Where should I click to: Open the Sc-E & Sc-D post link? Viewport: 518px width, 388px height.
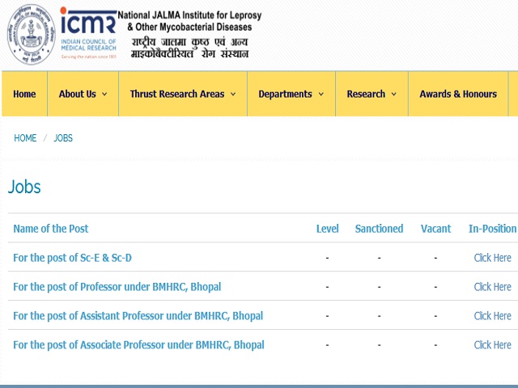pyautogui.click(x=72, y=258)
